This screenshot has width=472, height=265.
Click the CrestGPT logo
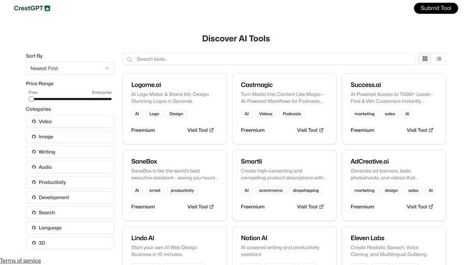(x=32, y=8)
